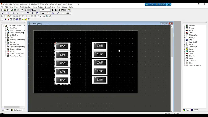Open the Edit menu

pos(6,7)
